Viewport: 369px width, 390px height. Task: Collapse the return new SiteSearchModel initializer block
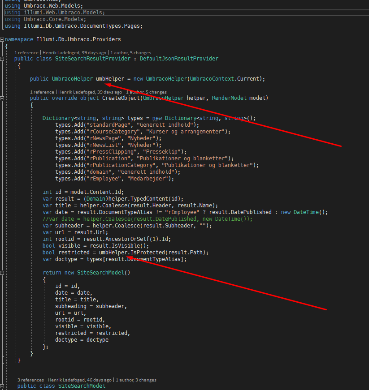pyautogui.click(x=2, y=273)
